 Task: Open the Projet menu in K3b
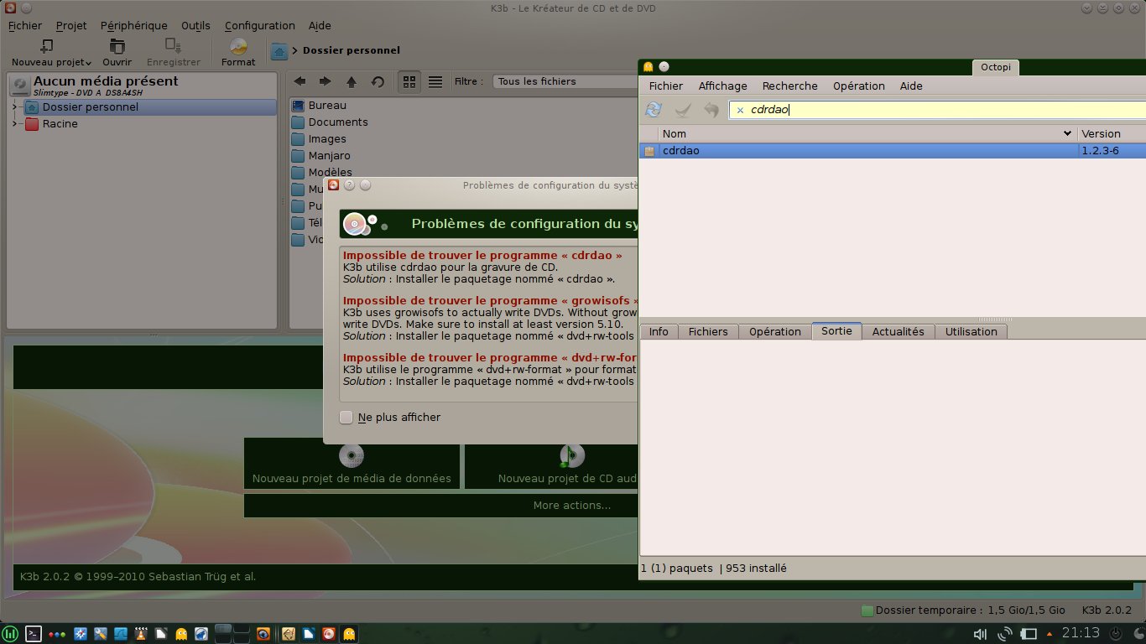[71, 25]
